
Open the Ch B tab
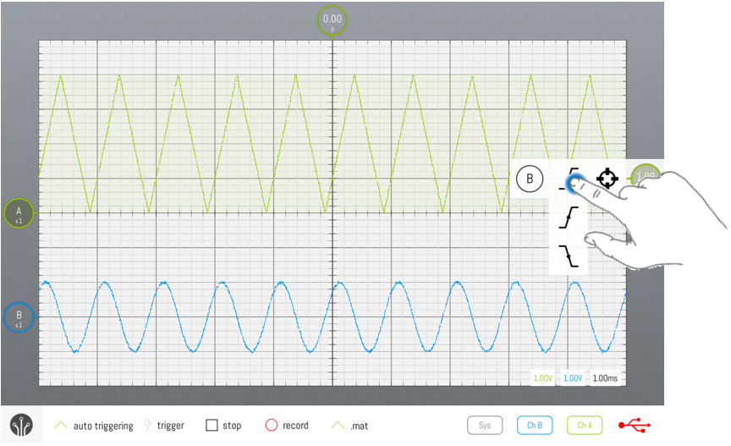[x=534, y=425]
